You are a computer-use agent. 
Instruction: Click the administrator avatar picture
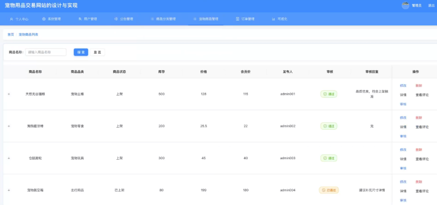[x=405, y=6]
